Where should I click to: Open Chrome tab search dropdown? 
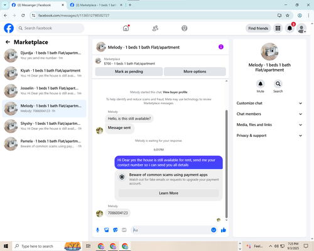click(x=5, y=5)
